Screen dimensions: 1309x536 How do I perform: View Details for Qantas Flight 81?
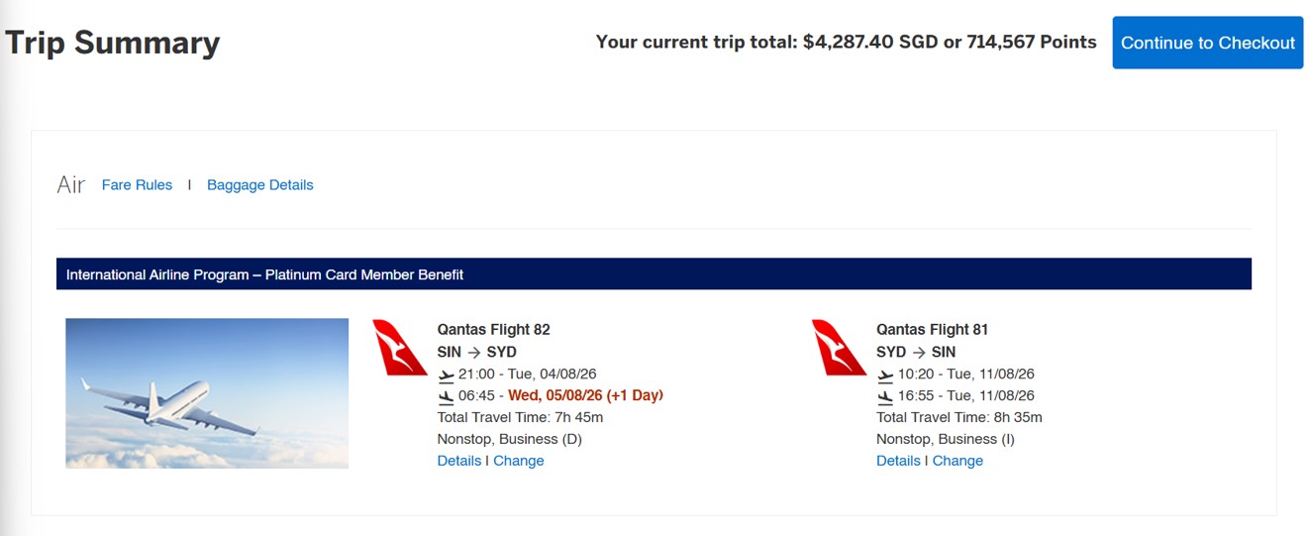[898, 461]
